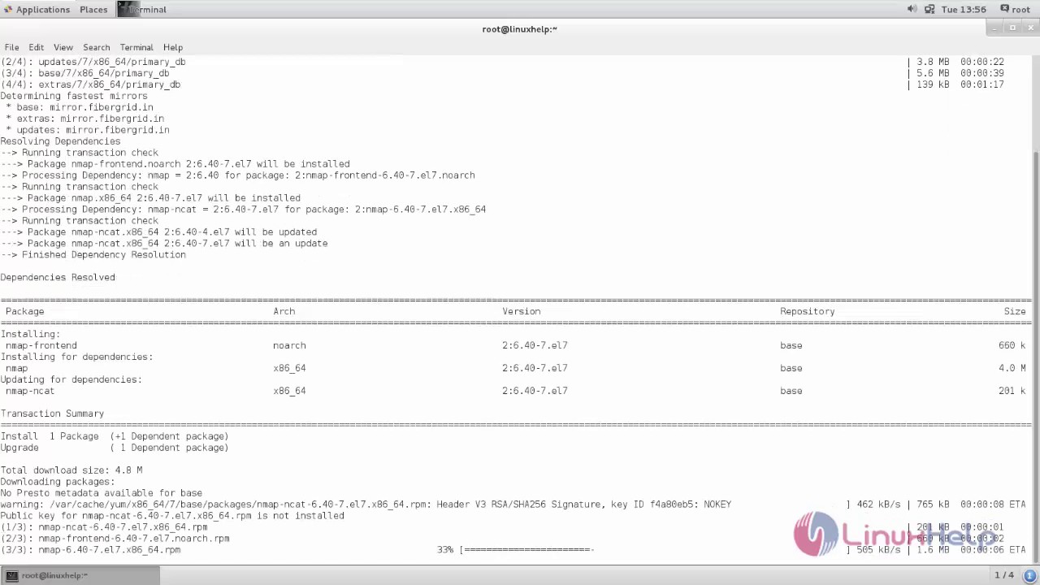Viewport: 1040px width, 585px height.
Task: Click the Terminal launcher in top panel
Action: click(142, 10)
